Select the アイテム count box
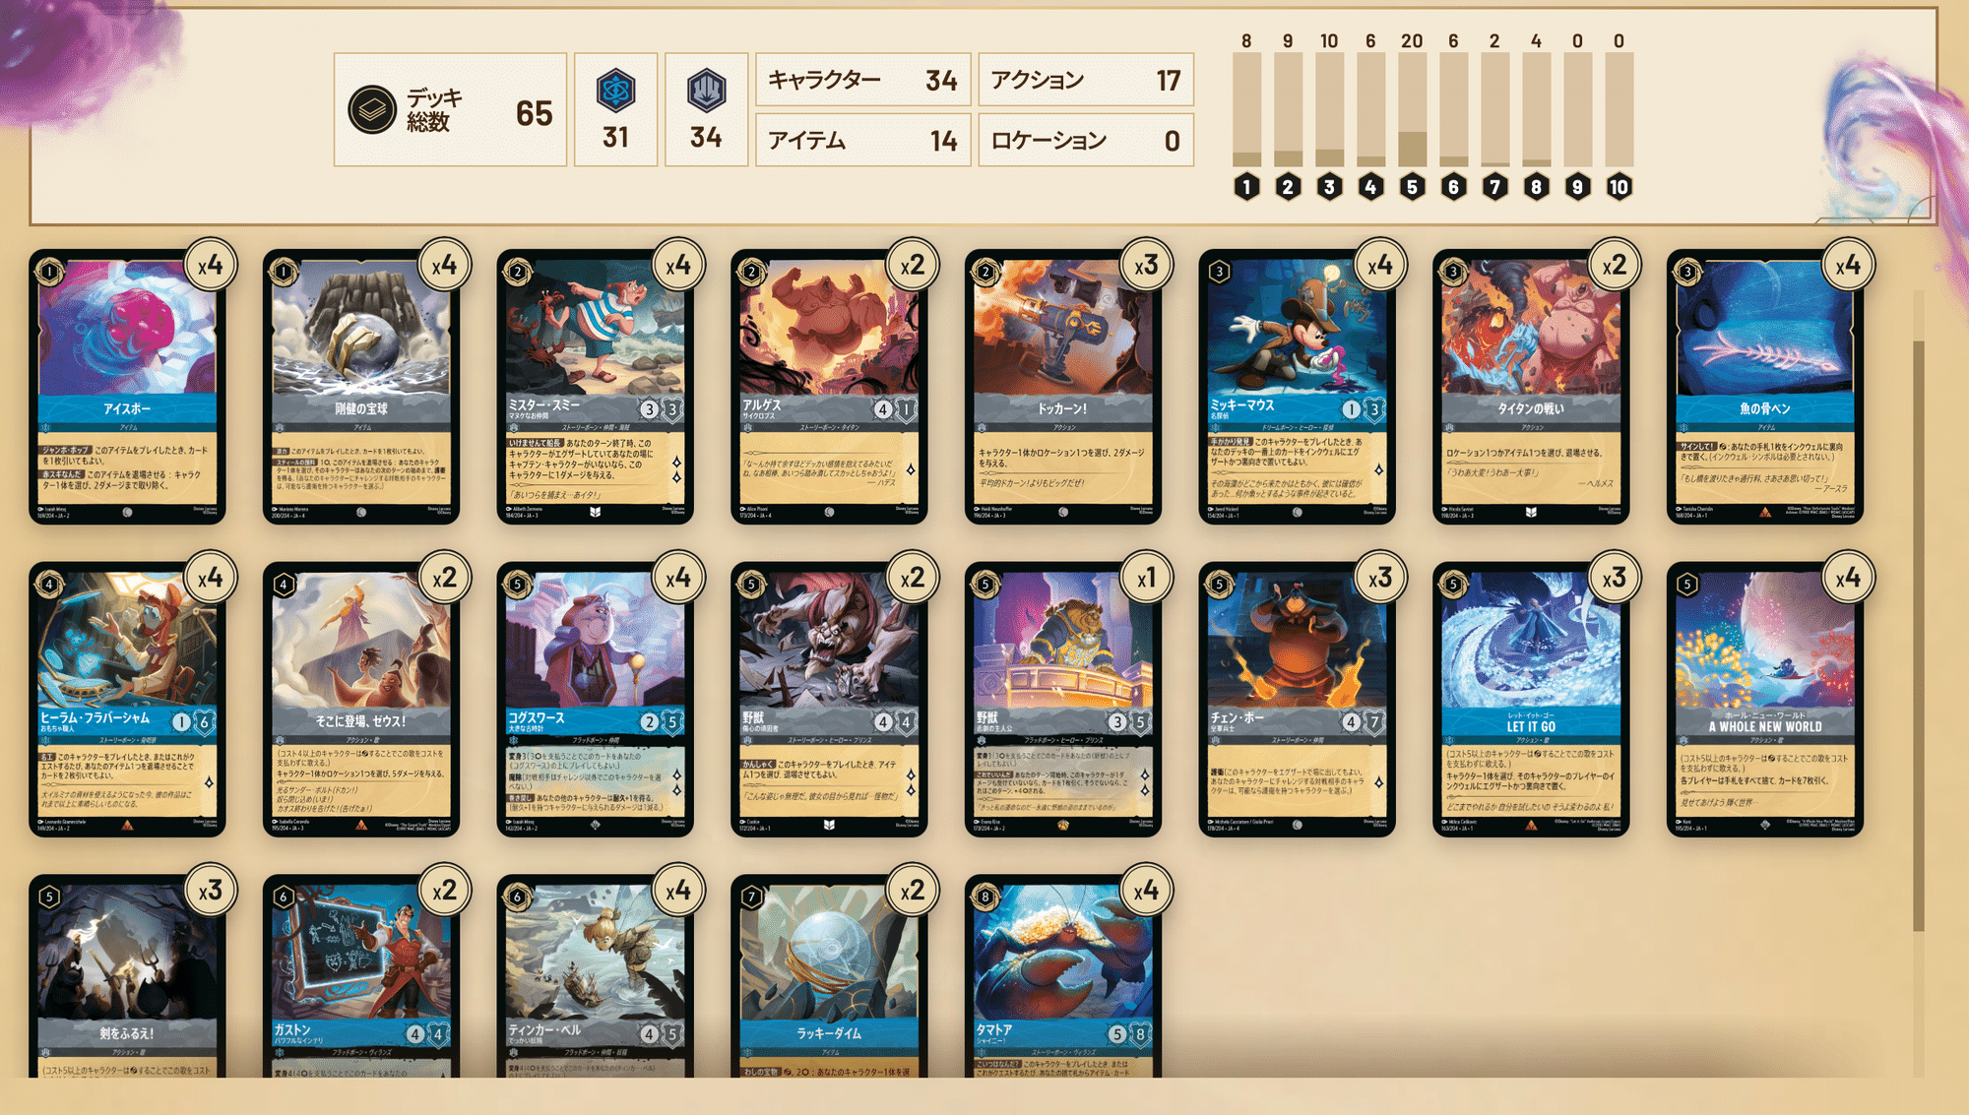The width and height of the screenshot is (1969, 1115). pyautogui.click(x=863, y=140)
